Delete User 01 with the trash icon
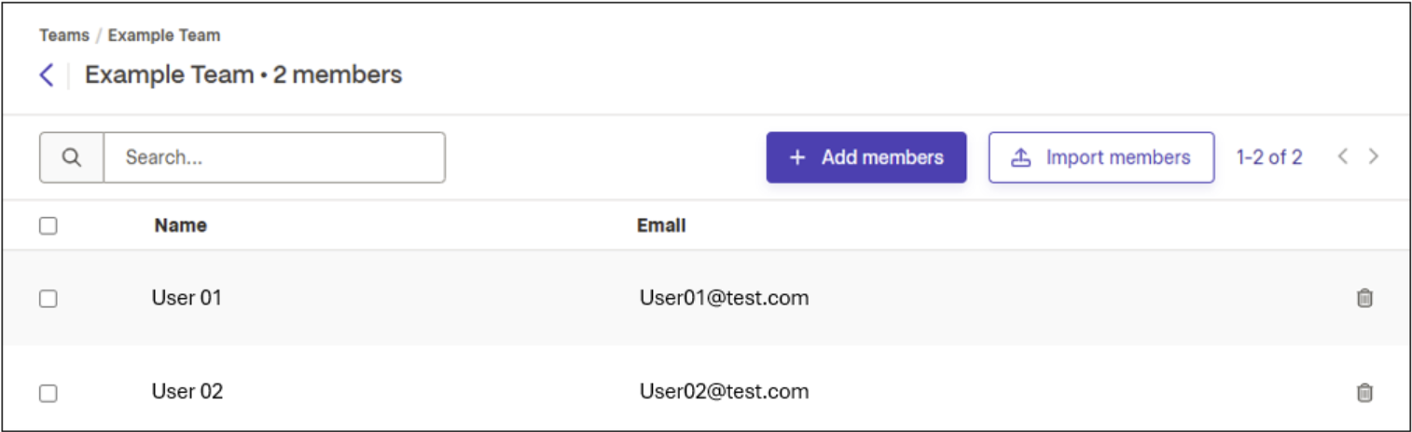 pos(1364,298)
